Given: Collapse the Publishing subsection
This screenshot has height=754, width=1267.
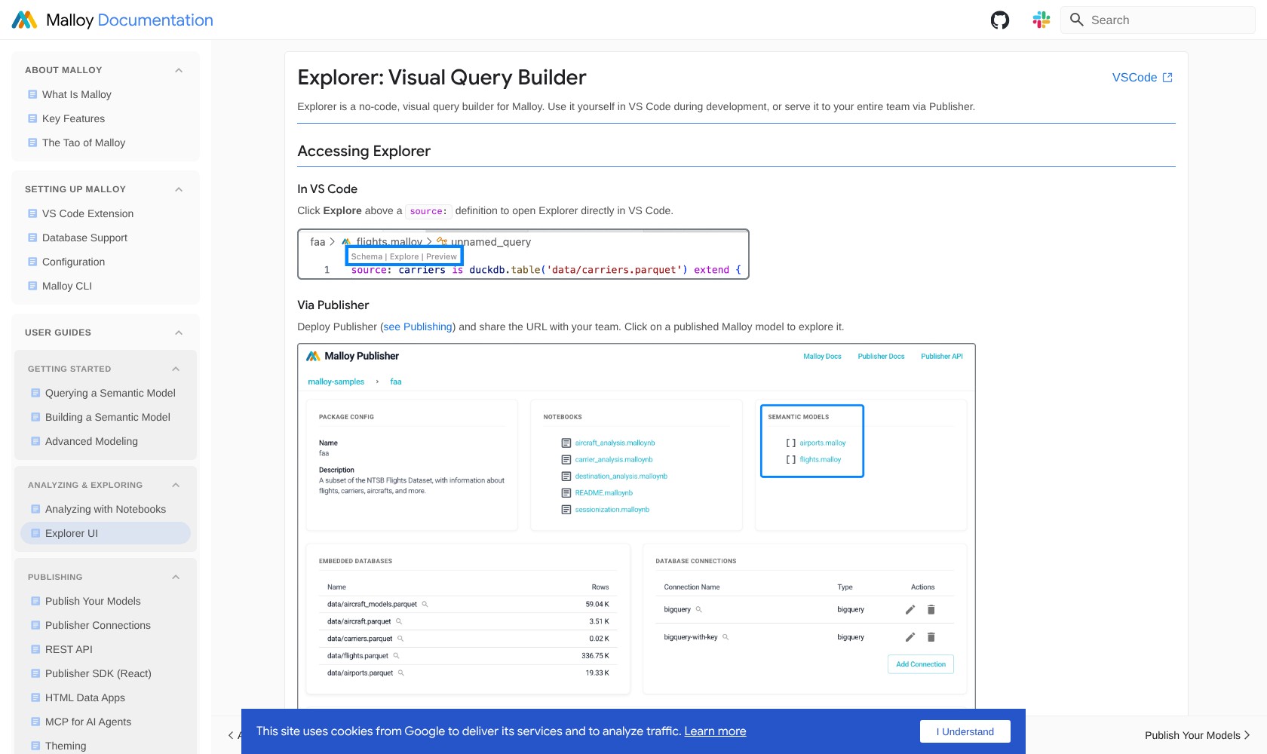Looking at the screenshot, I should click(x=176, y=577).
